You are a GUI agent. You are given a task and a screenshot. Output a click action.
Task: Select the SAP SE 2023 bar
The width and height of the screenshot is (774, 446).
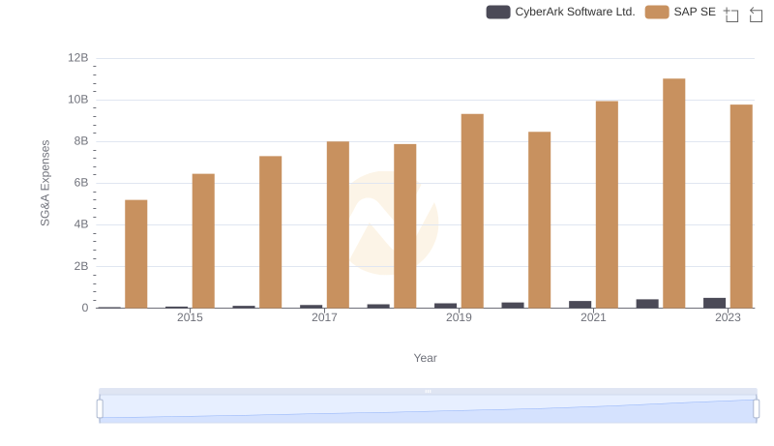pos(741,206)
